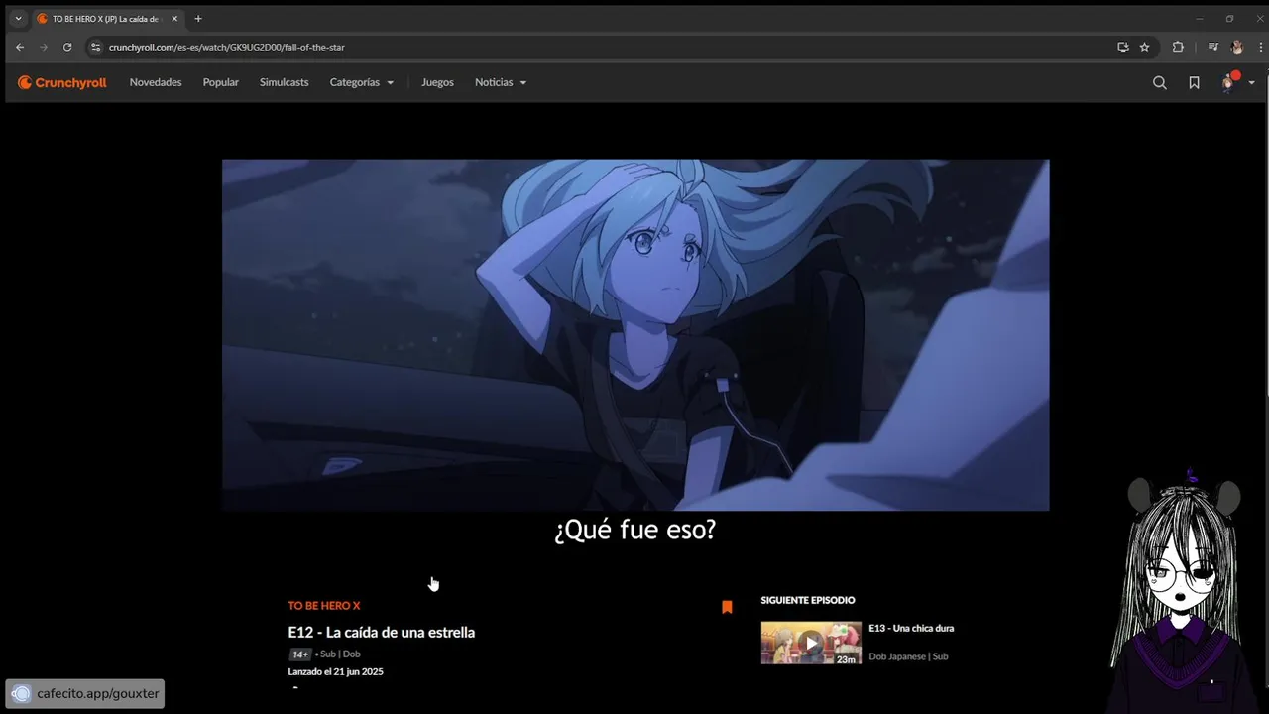This screenshot has height=714, width=1269.
Task: Open Novedades menu item
Action: click(156, 83)
